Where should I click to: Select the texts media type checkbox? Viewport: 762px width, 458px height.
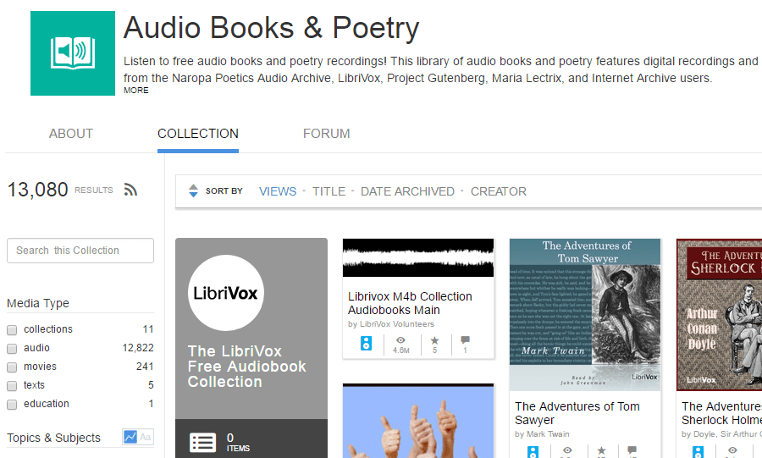12,385
